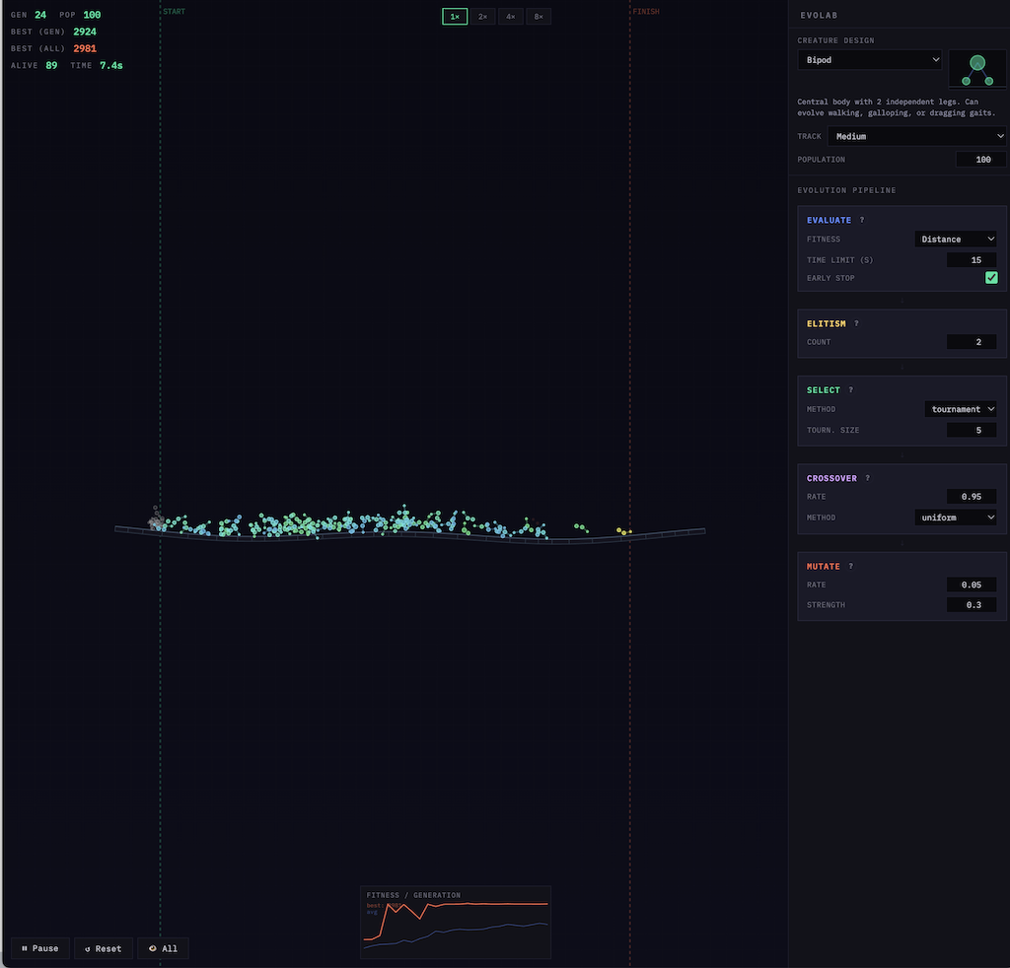The image size is (1010, 968).
Task: Click the Elitism Count input field
Action: [x=972, y=342]
